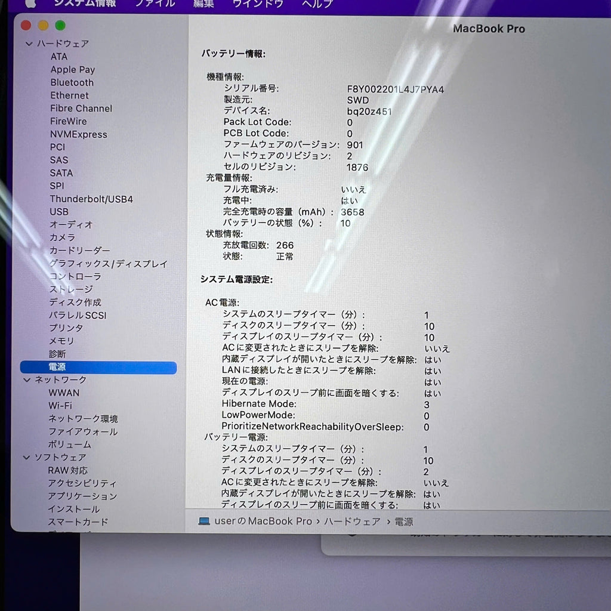Click the laptop icon in path bar
This screenshot has height=611, width=611.
(204, 521)
